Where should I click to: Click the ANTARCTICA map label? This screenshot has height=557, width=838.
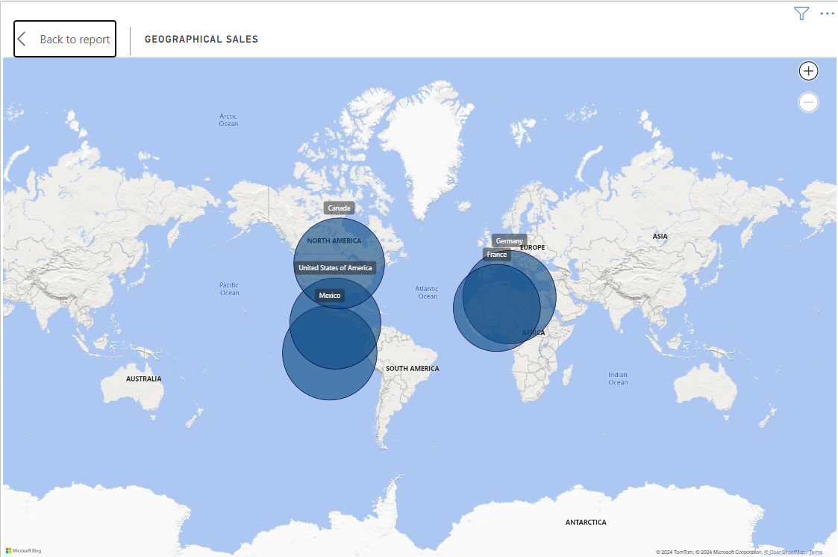586,522
